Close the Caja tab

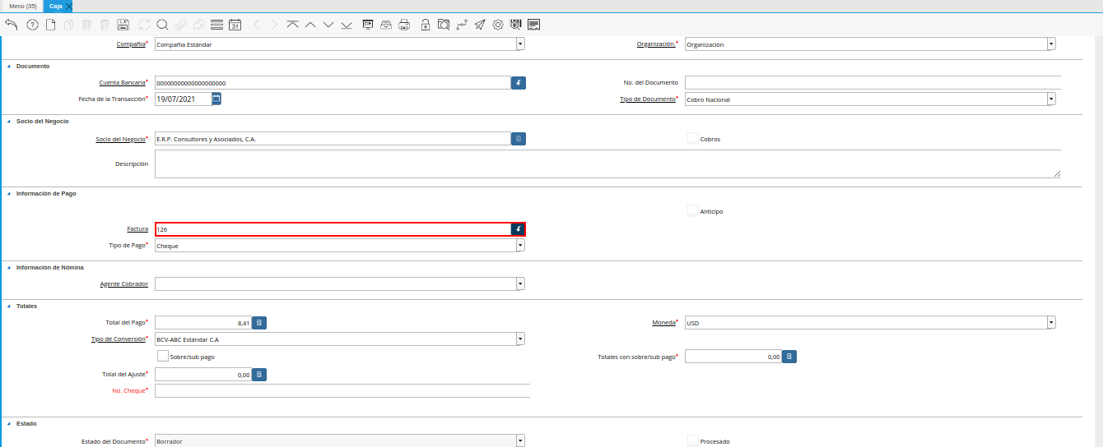pos(68,6)
